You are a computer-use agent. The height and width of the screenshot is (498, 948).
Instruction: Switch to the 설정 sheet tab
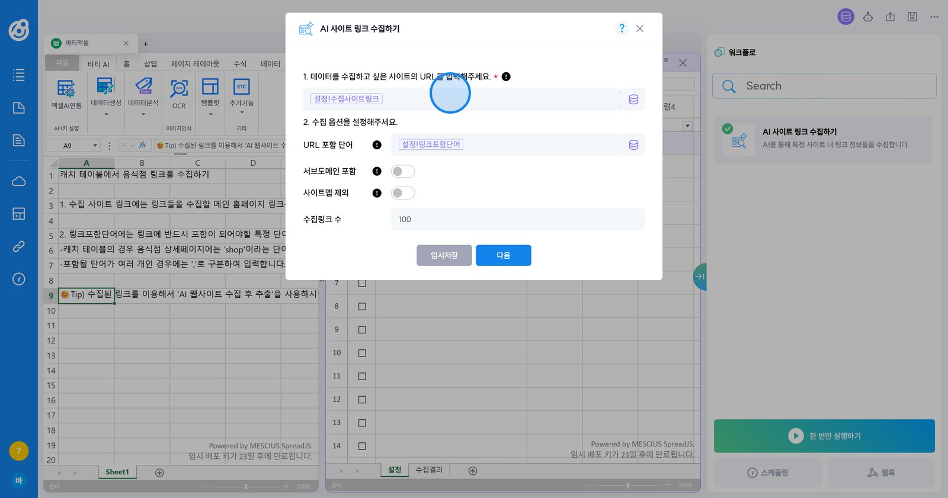(x=395, y=470)
